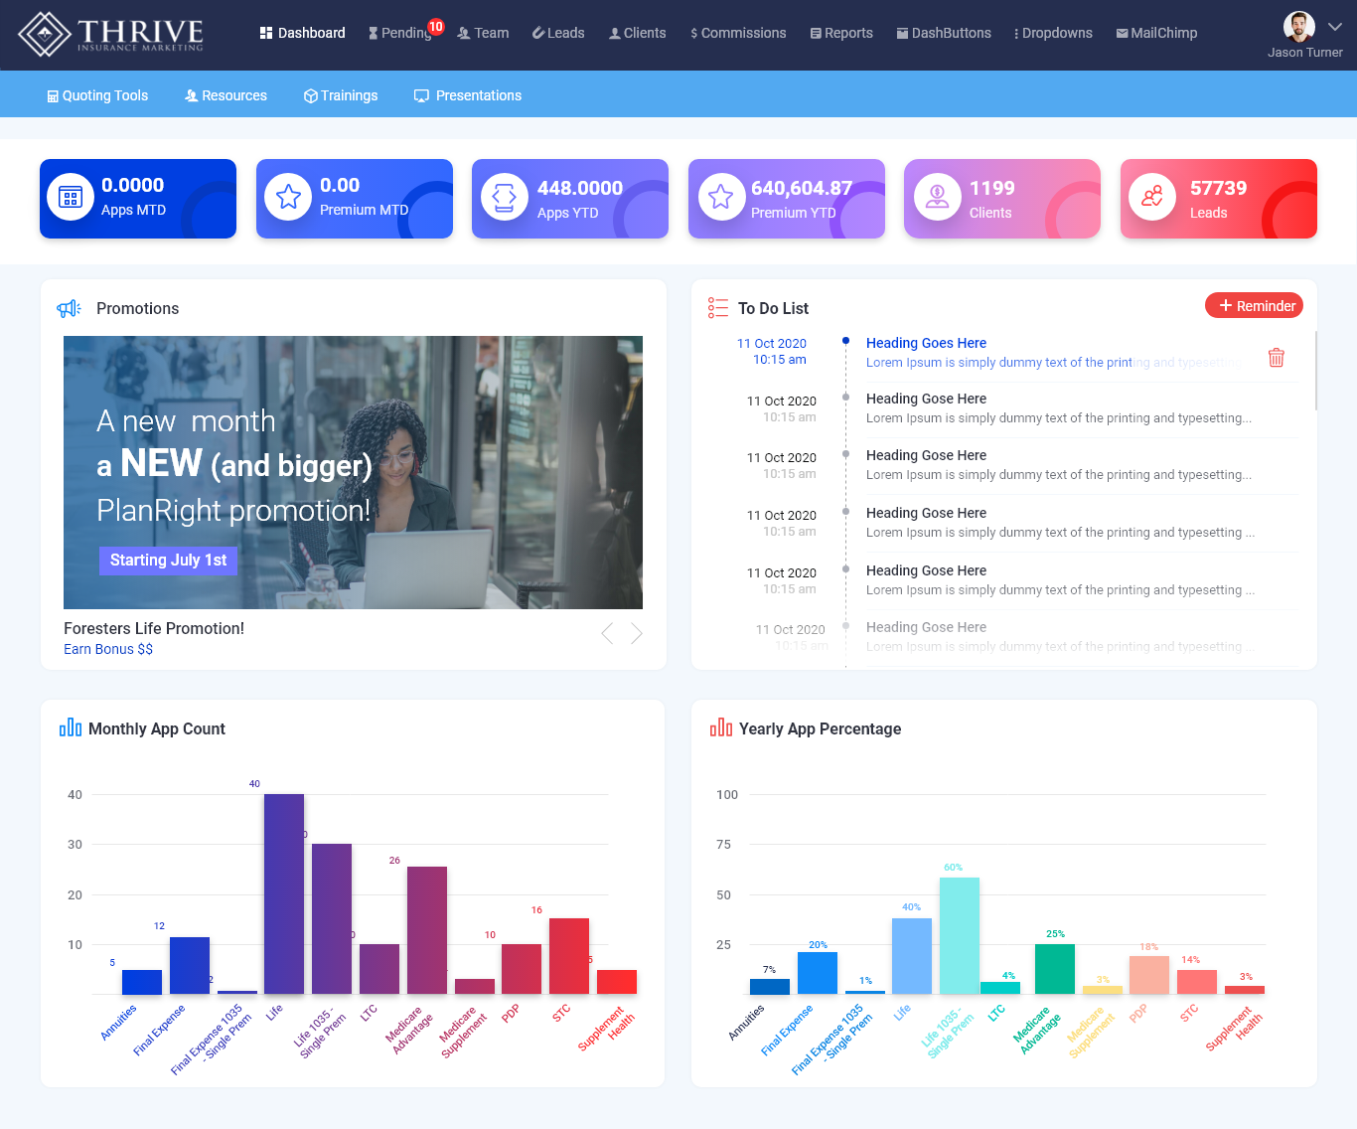Open the 640,604.87 Premium YTD card

(787, 199)
